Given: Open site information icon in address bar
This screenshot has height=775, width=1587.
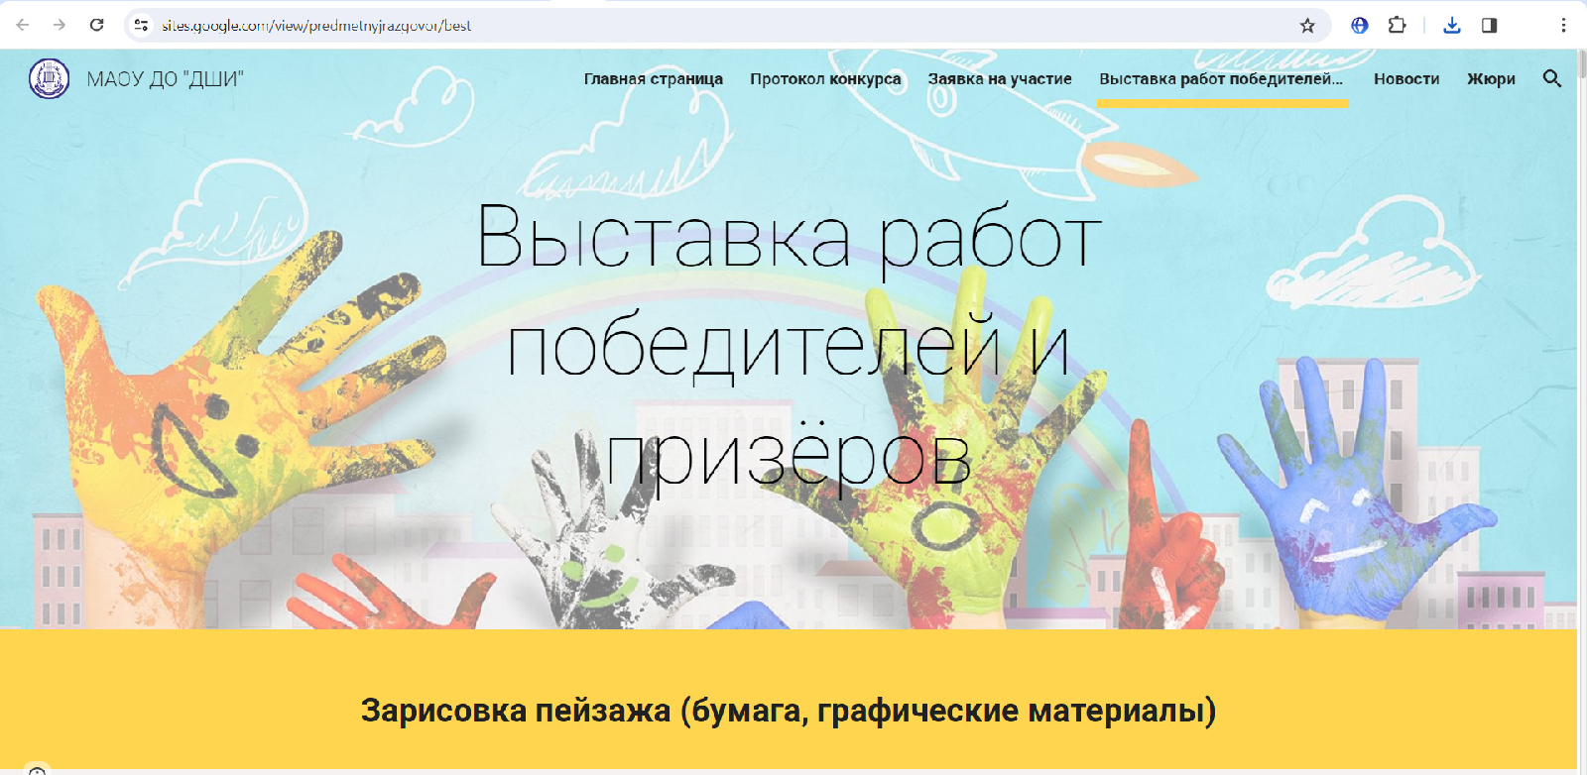Looking at the screenshot, I should pos(142,25).
